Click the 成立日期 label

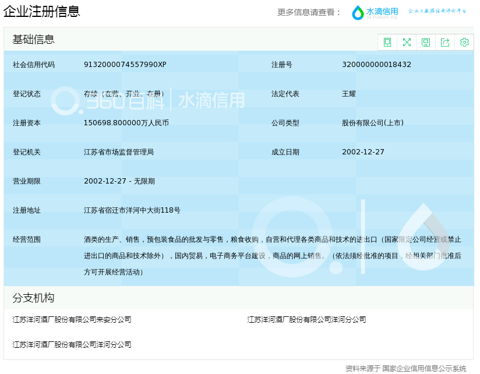pyautogui.click(x=285, y=152)
